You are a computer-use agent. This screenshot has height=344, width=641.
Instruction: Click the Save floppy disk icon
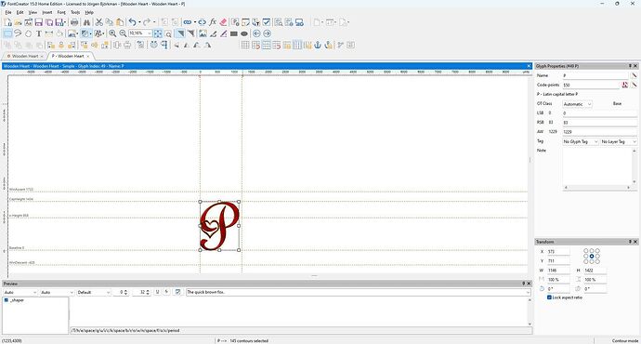[39, 22]
